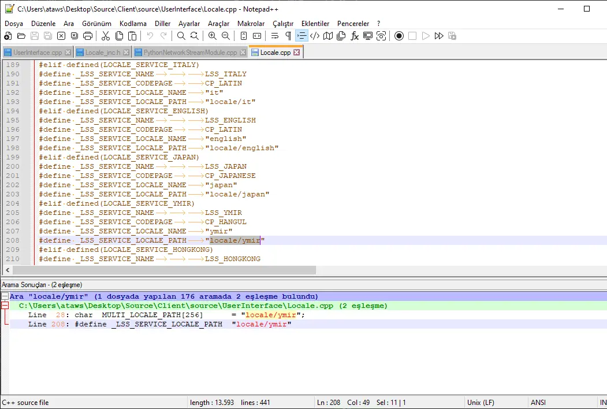Open the ? help menu
This screenshot has width=607, height=409.
tap(379, 24)
